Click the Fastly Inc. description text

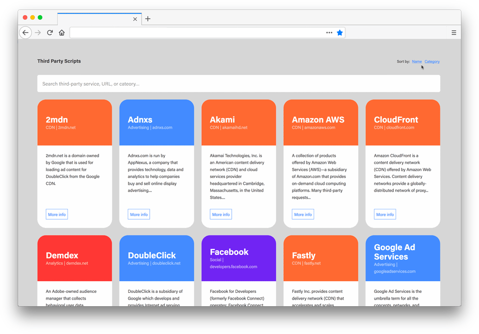pyautogui.click(x=317, y=297)
